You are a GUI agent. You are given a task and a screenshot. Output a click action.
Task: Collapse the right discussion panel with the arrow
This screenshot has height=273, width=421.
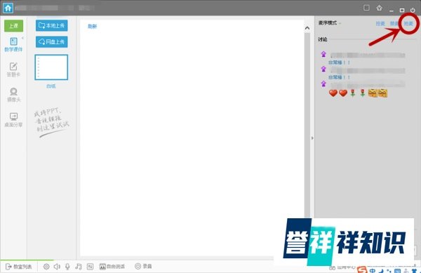[312, 138]
